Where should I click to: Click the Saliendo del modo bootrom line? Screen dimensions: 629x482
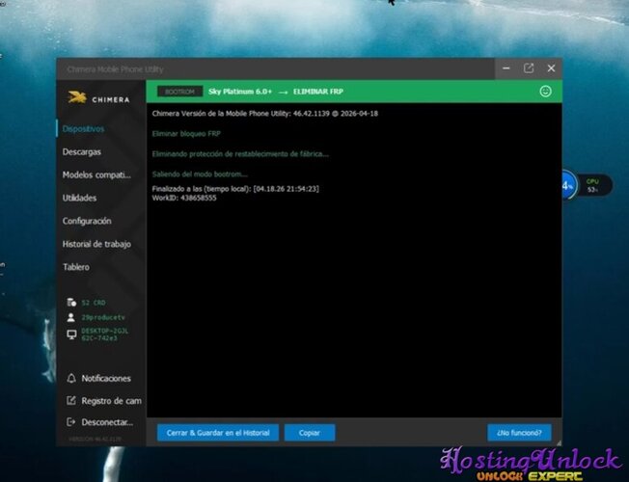click(x=200, y=174)
